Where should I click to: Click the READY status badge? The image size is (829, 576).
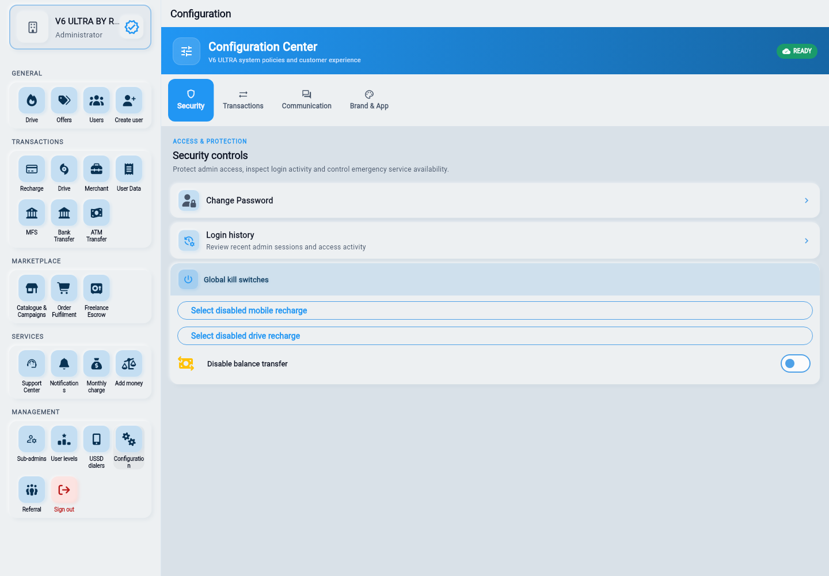pos(797,51)
